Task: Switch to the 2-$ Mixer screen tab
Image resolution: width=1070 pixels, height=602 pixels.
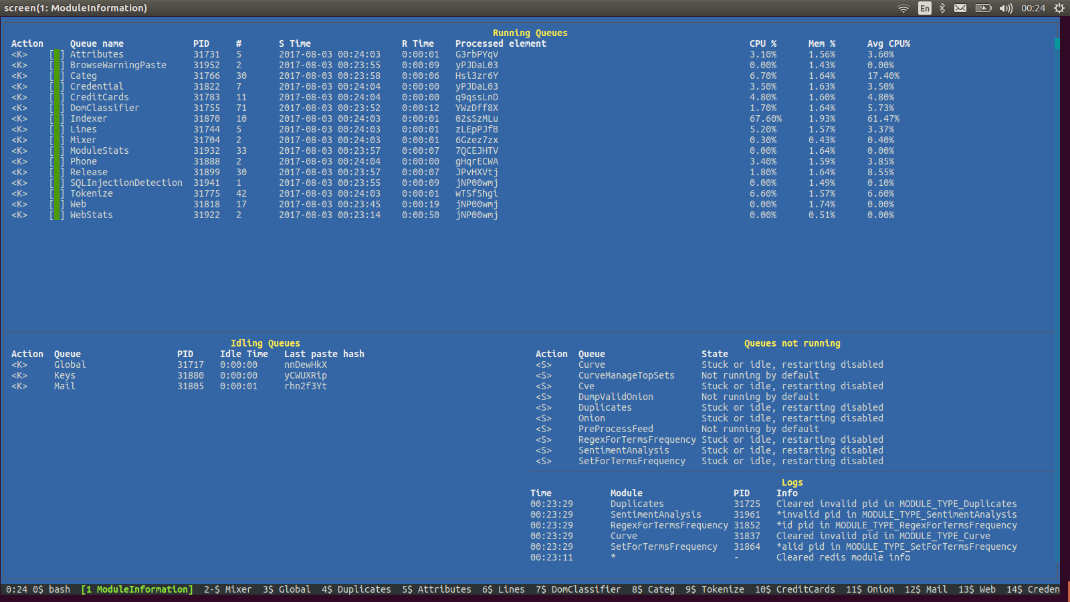Action: coord(227,589)
